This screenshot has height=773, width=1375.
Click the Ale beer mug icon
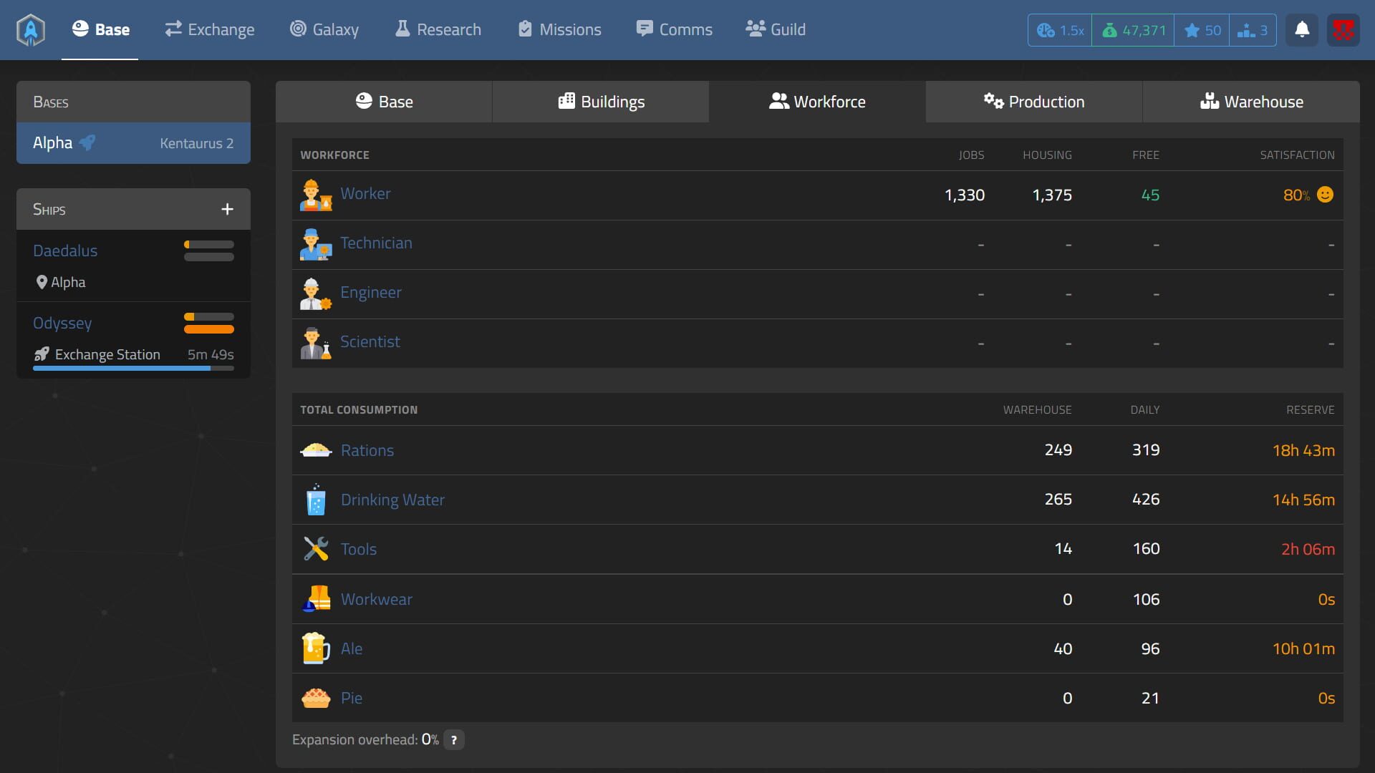(x=316, y=648)
